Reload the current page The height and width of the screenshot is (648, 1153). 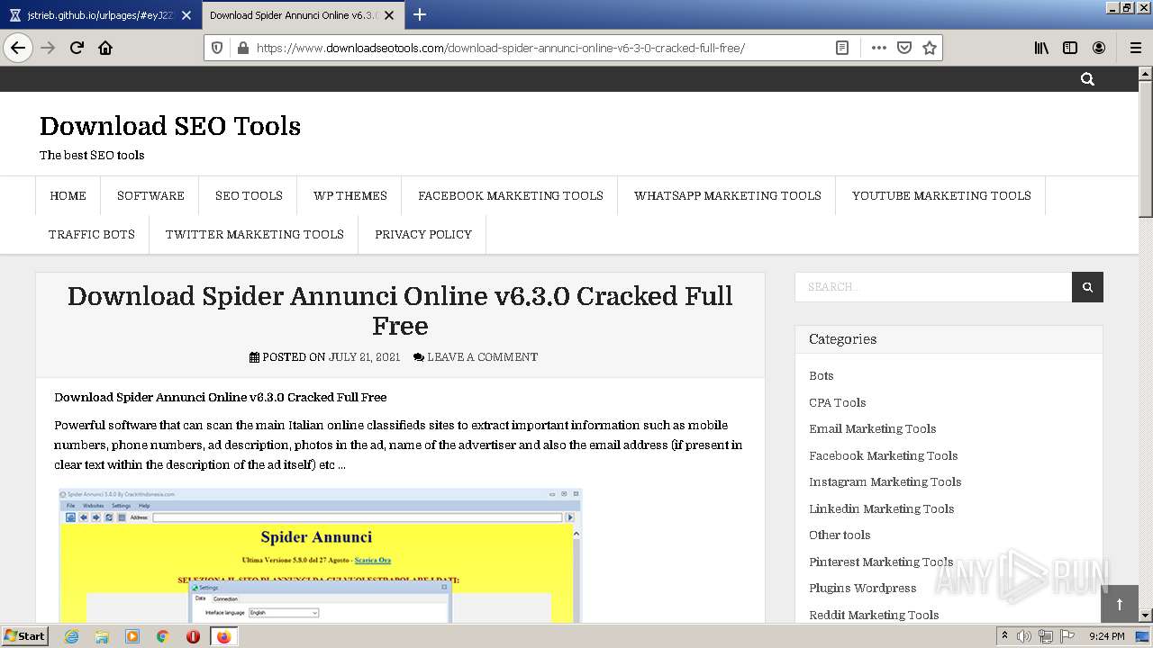coord(77,48)
